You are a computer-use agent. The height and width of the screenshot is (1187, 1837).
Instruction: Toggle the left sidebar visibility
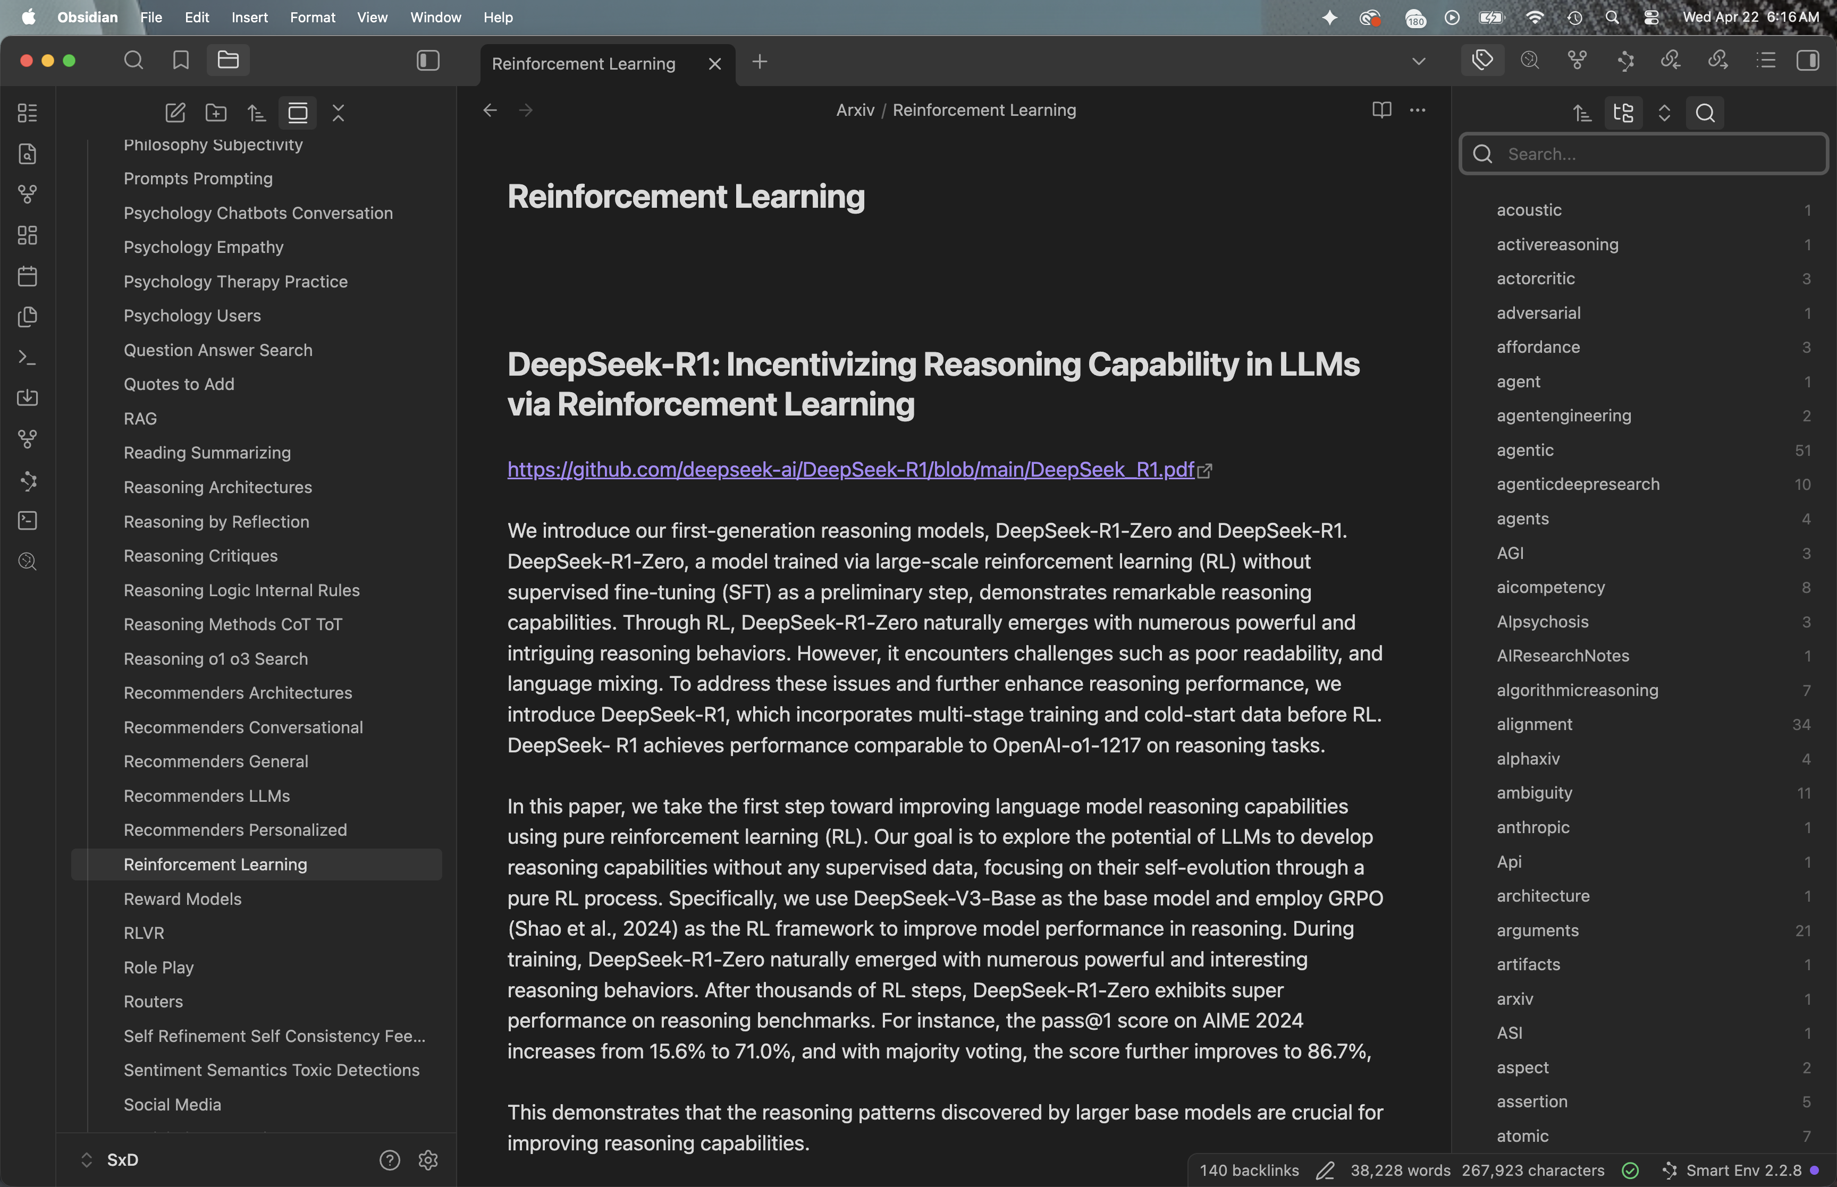(x=428, y=60)
